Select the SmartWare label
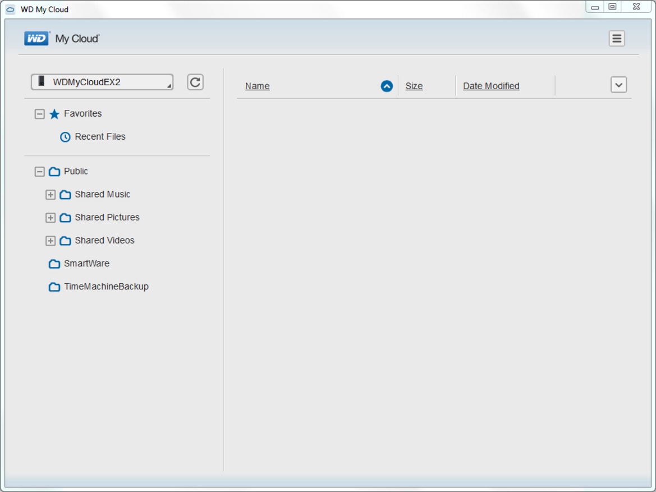This screenshot has height=492, width=656. [x=86, y=263]
